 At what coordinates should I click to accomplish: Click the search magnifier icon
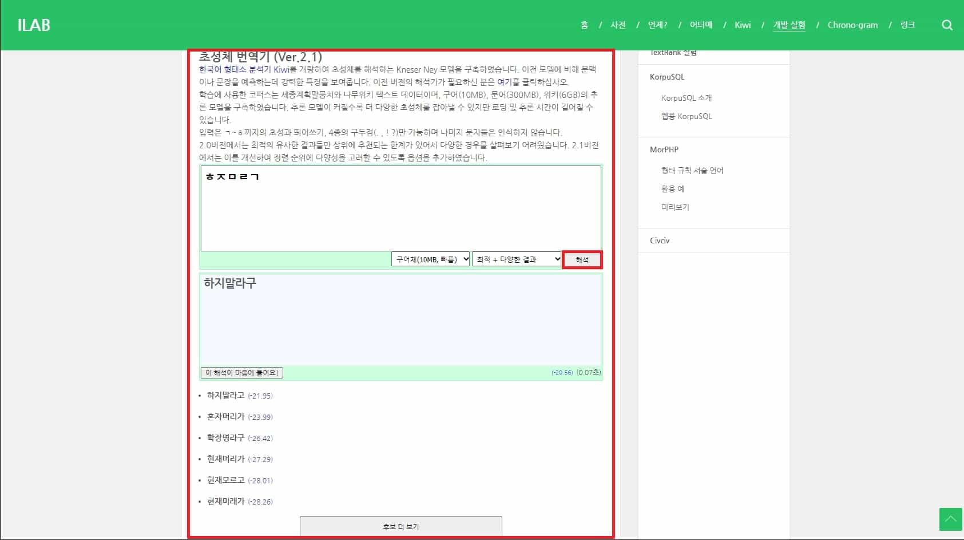947,25
